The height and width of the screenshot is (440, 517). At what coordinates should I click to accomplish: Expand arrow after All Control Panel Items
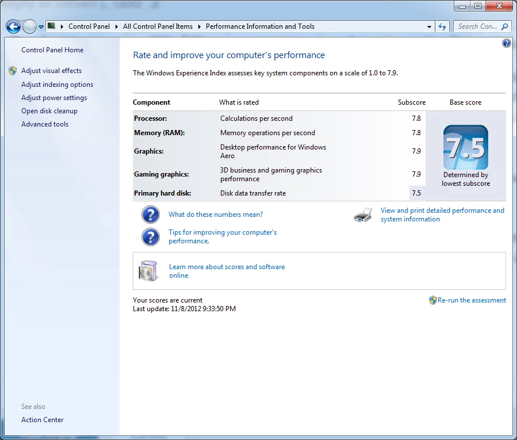199,26
